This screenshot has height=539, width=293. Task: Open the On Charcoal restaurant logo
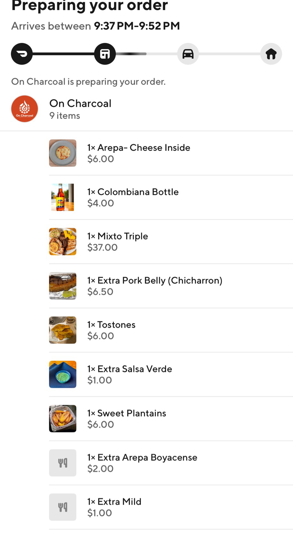click(24, 109)
